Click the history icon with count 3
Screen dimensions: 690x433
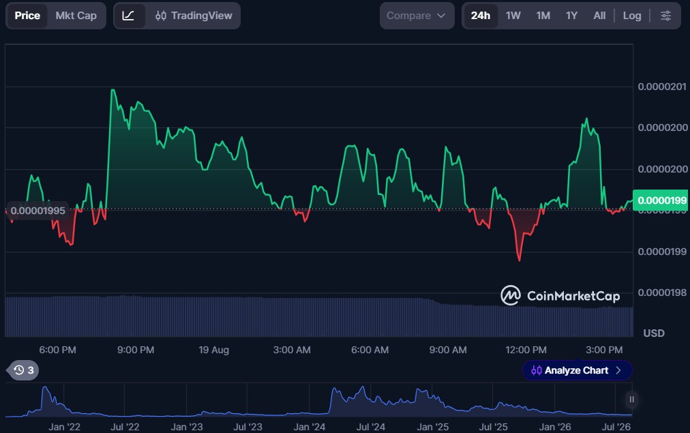23,370
